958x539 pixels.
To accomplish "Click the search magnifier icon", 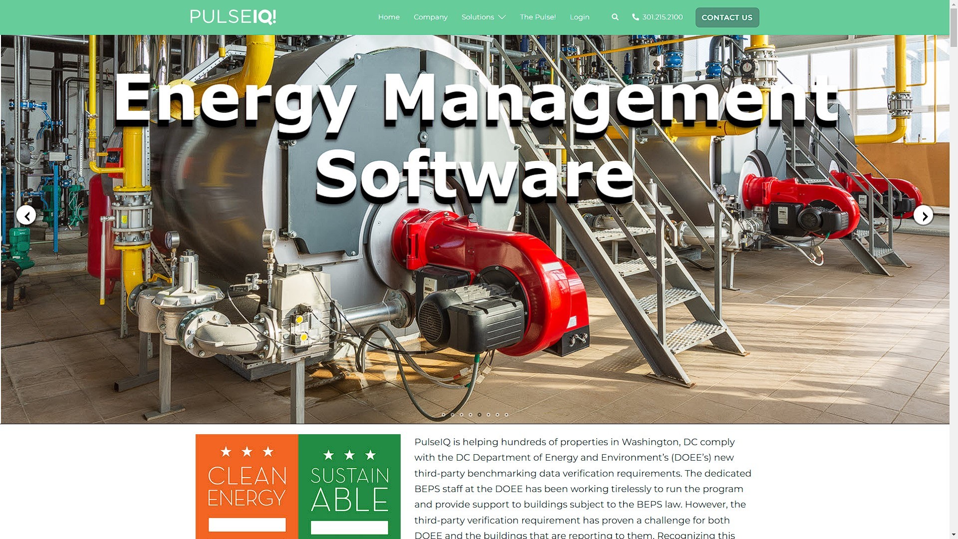I will tap(615, 17).
